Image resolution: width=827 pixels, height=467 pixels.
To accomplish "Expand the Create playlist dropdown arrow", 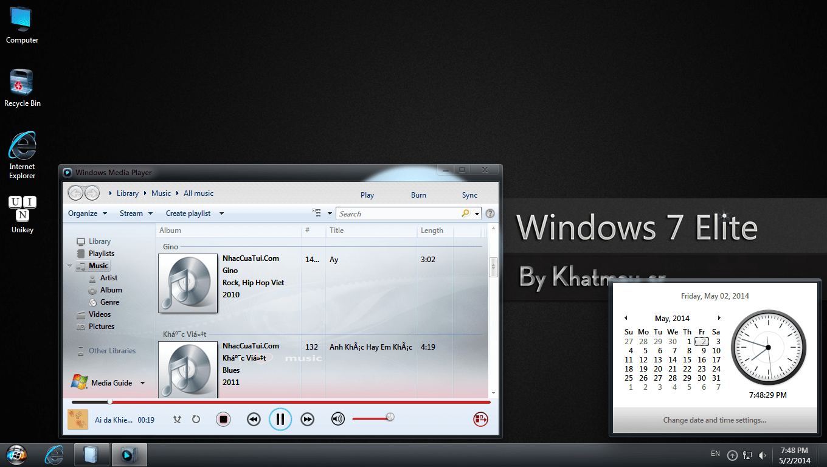I will coord(221,213).
